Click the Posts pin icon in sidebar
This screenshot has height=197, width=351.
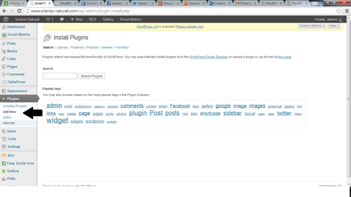click(4, 44)
